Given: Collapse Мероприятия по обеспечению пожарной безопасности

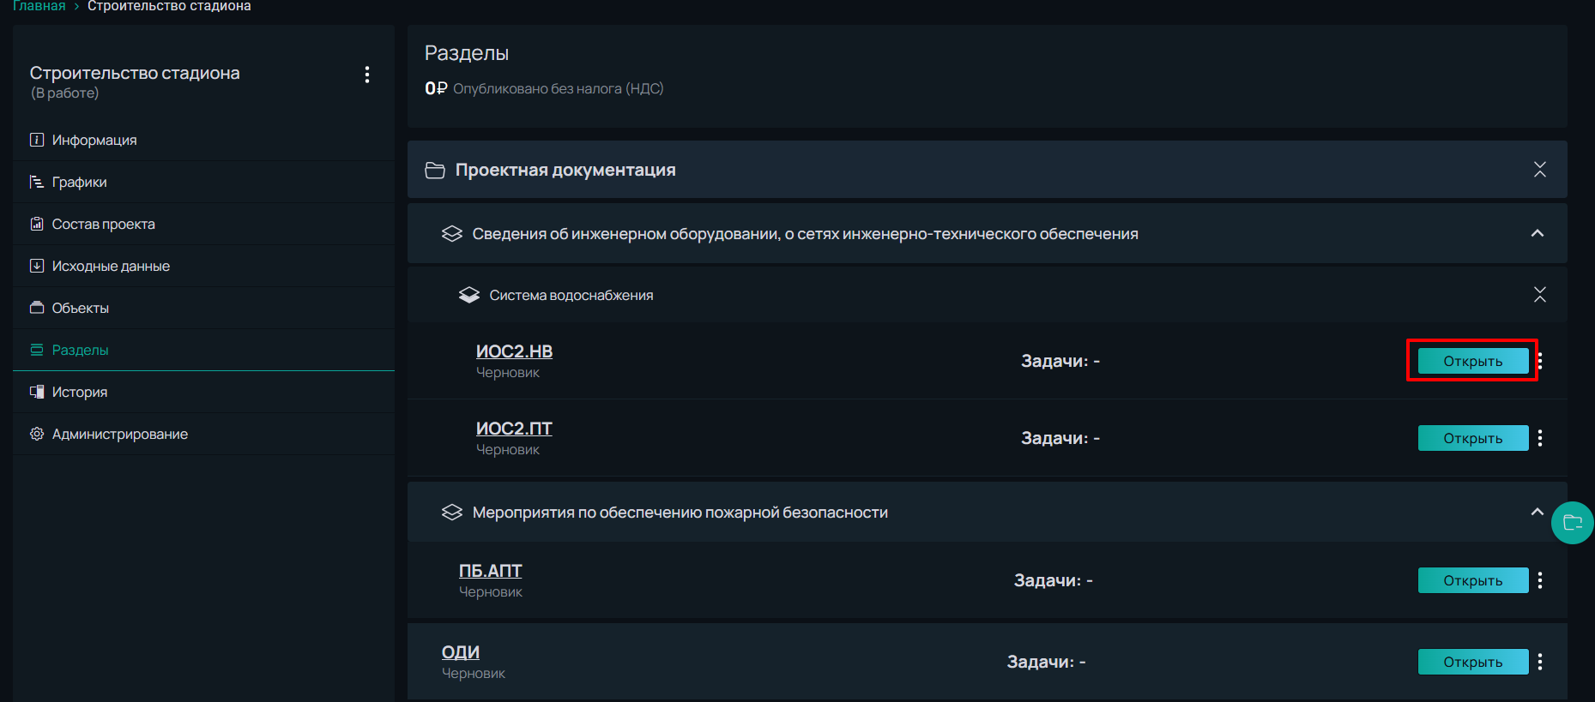Looking at the screenshot, I should click(x=1538, y=512).
